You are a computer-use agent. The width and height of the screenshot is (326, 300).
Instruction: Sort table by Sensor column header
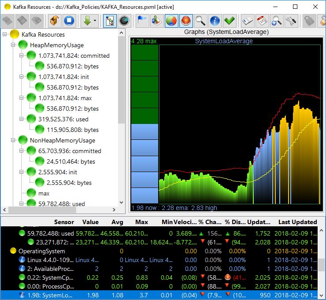(x=64, y=222)
